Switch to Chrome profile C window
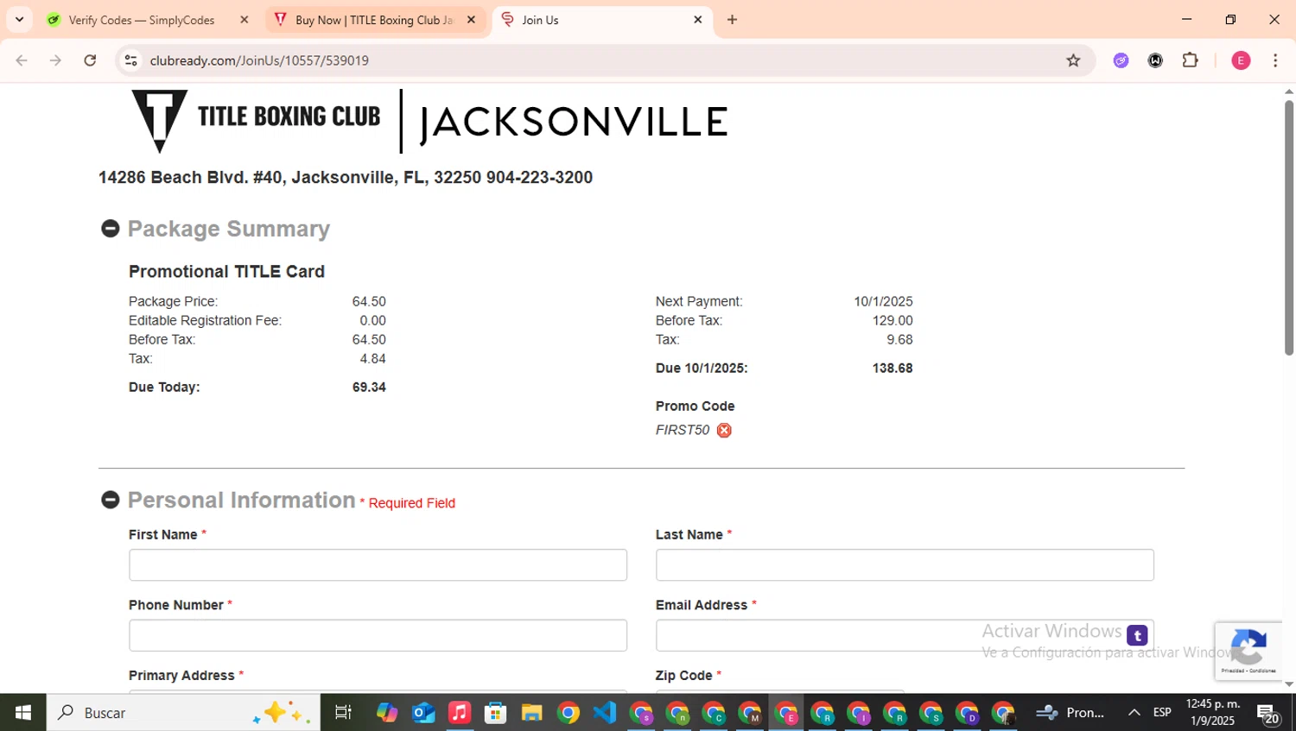Screen dimensions: 1296x731 [714, 713]
